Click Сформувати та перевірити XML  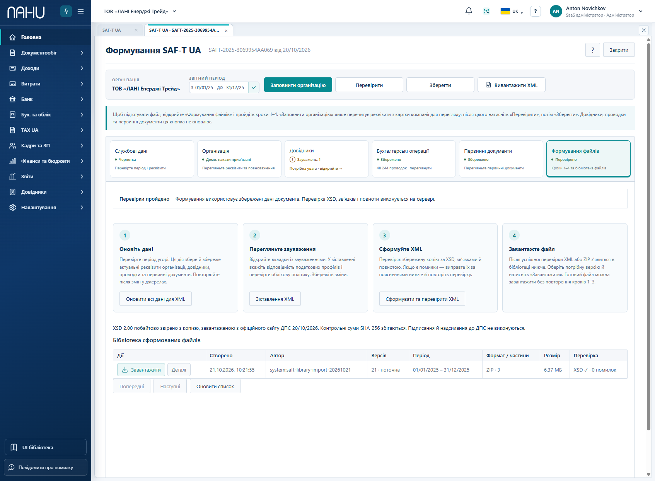click(422, 299)
